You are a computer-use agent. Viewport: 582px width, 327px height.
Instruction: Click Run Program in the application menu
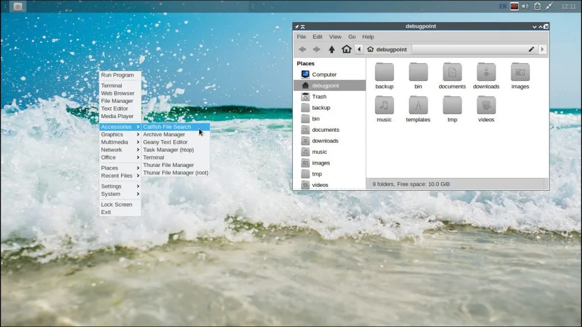[x=118, y=74]
